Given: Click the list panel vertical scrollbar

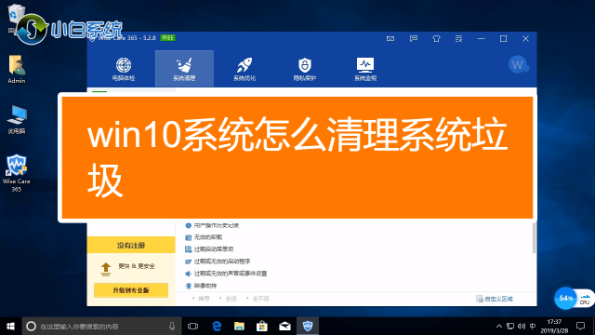Looking at the screenshot, I should click(535, 238).
